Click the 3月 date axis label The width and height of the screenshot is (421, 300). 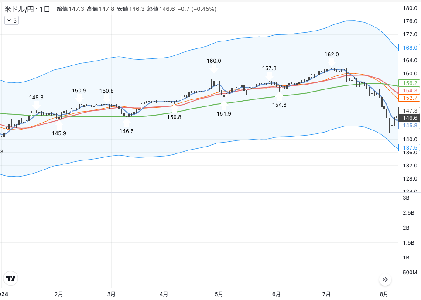(x=111, y=294)
